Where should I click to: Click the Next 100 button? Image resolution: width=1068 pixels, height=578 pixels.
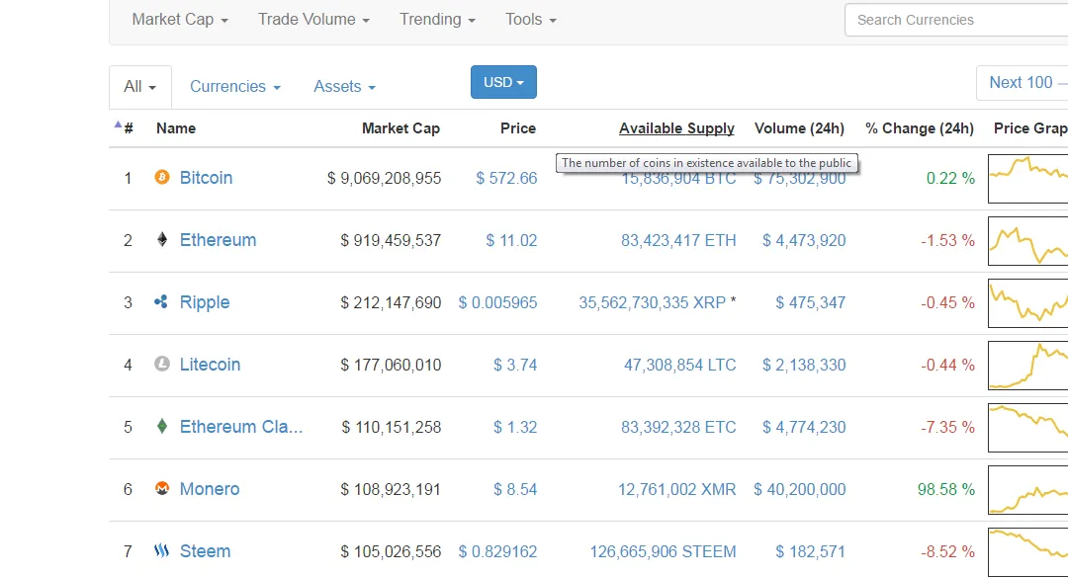(1022, 83)
